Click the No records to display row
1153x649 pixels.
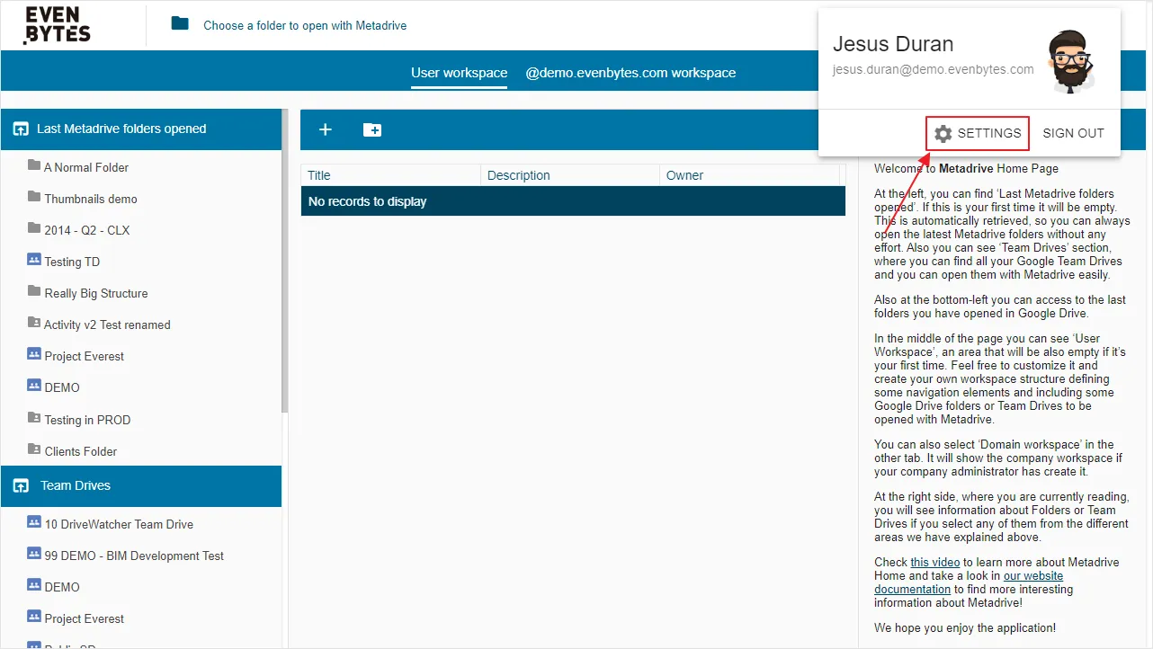coord(573,201)
